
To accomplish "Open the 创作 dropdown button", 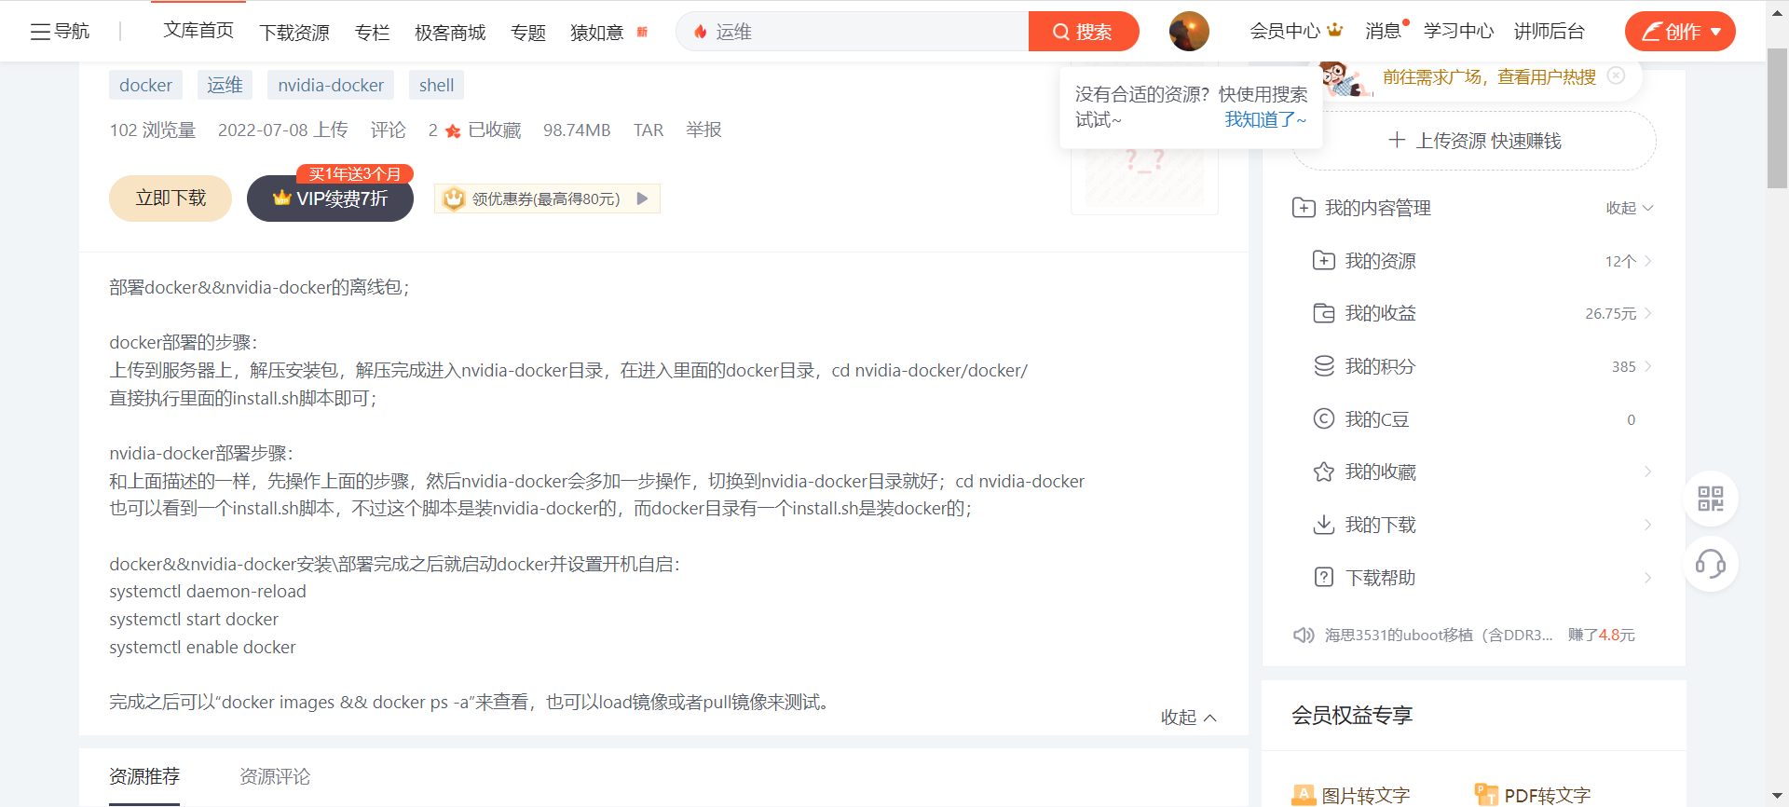I will [x=1680, y=32].
